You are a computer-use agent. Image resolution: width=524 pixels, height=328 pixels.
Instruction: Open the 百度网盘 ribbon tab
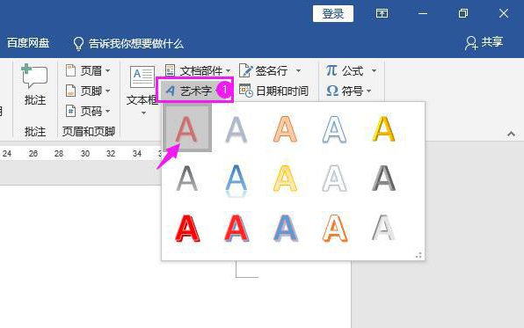click(28, 43)
